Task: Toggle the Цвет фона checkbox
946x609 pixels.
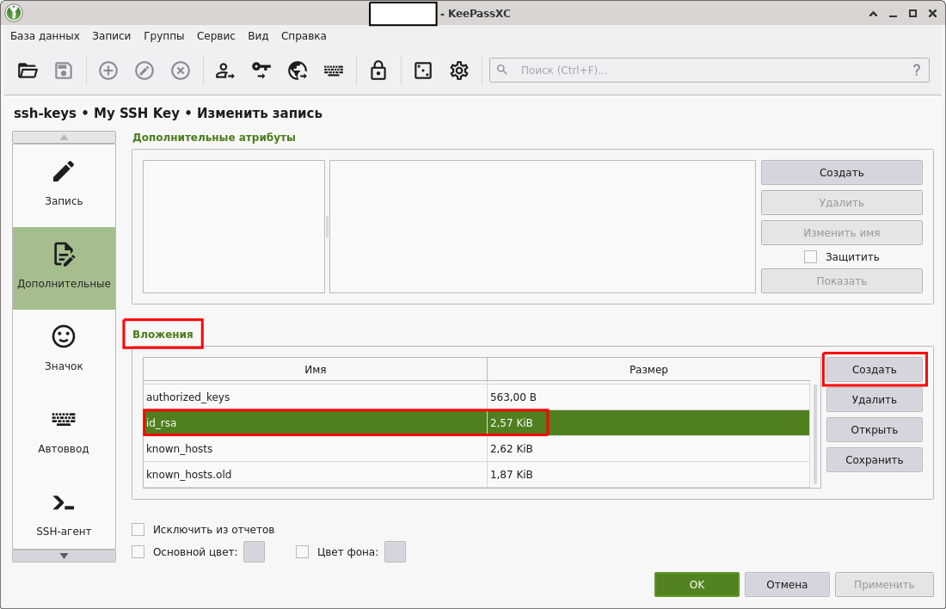Action: click(x=302, y=551)
